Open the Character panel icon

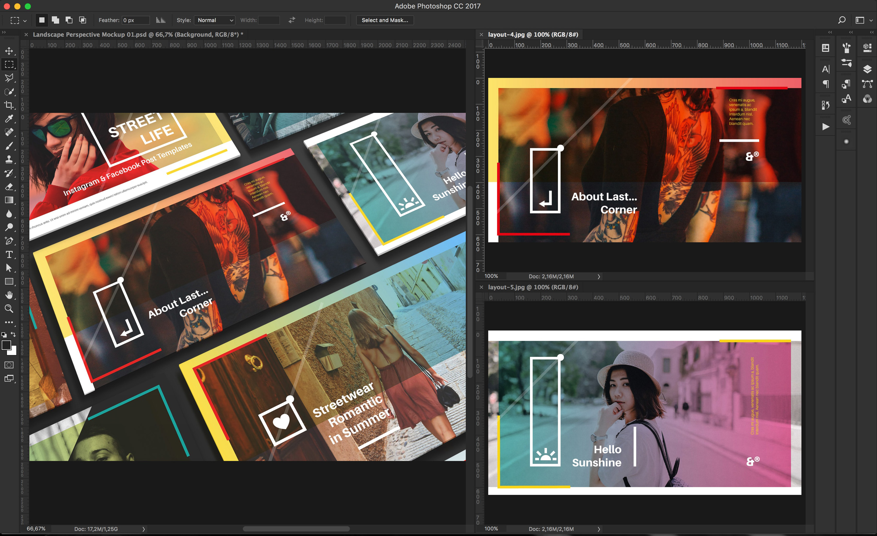[825, 69]
